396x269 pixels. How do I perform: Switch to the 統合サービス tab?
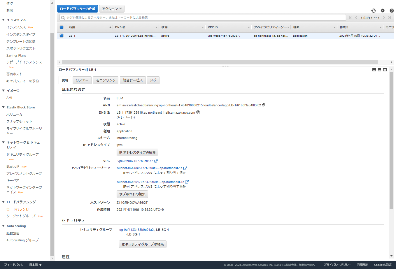[133, 80]
